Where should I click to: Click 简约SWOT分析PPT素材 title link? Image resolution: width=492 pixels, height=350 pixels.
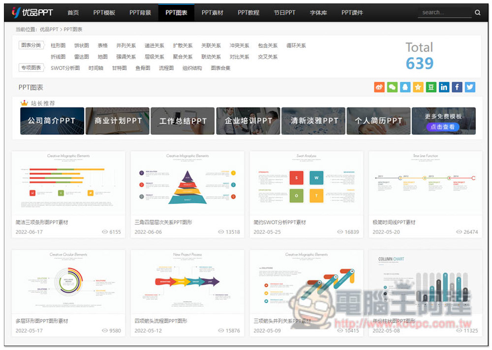(x=279, y=222)
